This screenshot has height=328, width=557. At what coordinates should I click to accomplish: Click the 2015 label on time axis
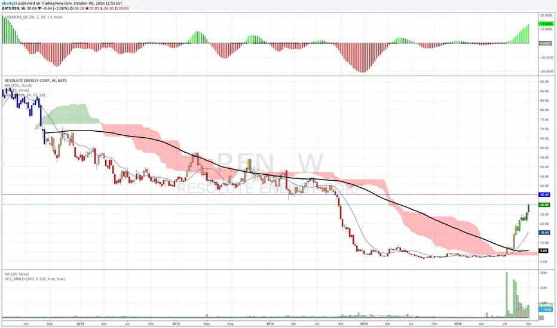click(x=364, y=324)
